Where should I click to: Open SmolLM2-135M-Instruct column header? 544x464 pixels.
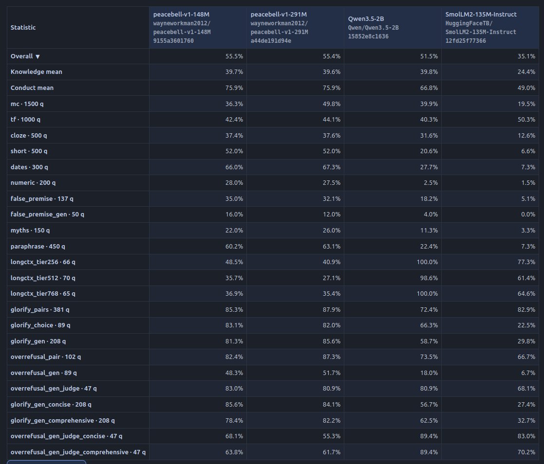tap(490, 27)
